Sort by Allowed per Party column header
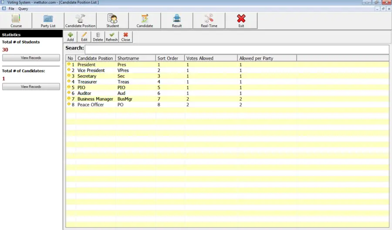This screenshot has height=230, width=392. 267,58
